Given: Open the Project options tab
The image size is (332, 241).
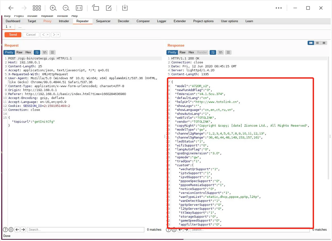Looking at the screenshot, I should [x=203, y=21].
